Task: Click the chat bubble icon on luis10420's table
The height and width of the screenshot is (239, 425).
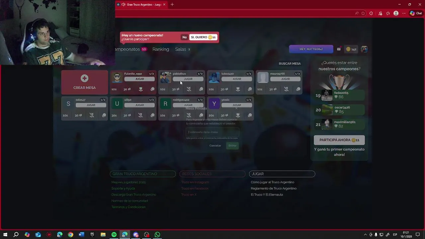Action: point(250,89)
